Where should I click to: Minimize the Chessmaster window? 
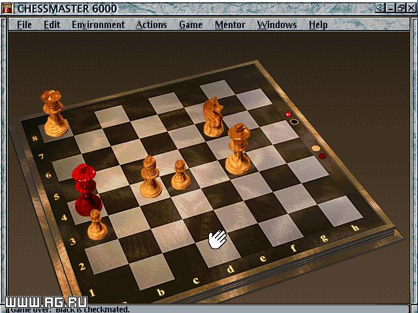[391, 8]
